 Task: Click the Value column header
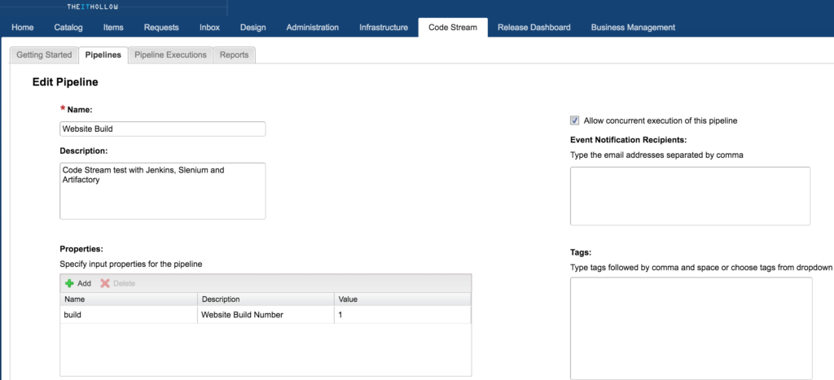point(402,299)
